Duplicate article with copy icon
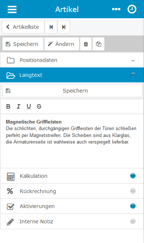The image size is (144, 243). tap(98, 44)
